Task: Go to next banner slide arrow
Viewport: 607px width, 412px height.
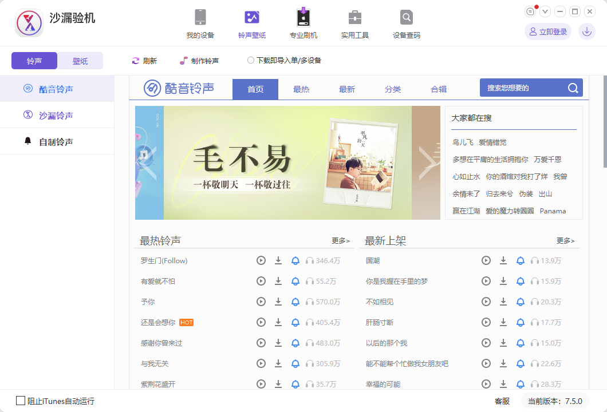Action: (x=427, y=163)
